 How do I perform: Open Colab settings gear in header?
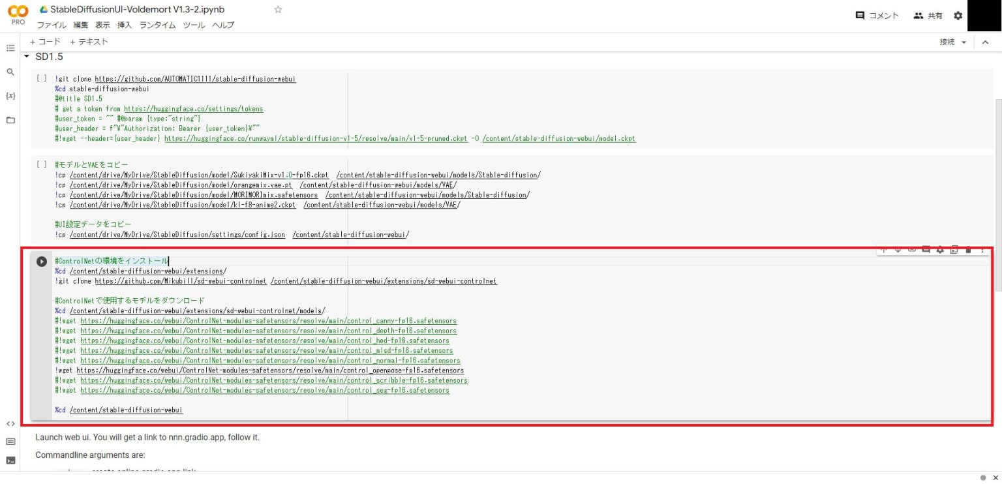(958, 16)
